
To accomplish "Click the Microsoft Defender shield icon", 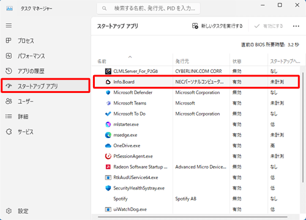I will (x=108, y=92).
